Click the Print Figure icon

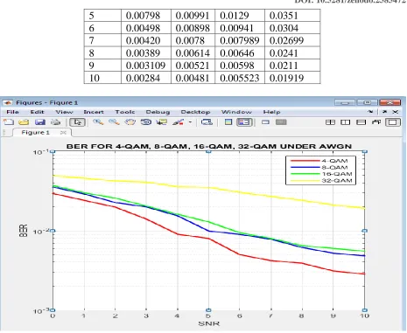coord(55,122)
